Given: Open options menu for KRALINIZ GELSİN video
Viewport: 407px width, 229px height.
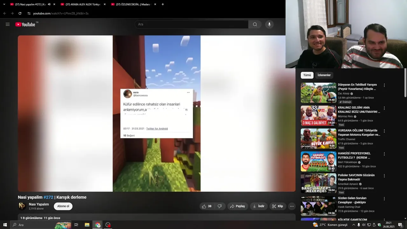Looking at the screenshot, I should point(384,108).
